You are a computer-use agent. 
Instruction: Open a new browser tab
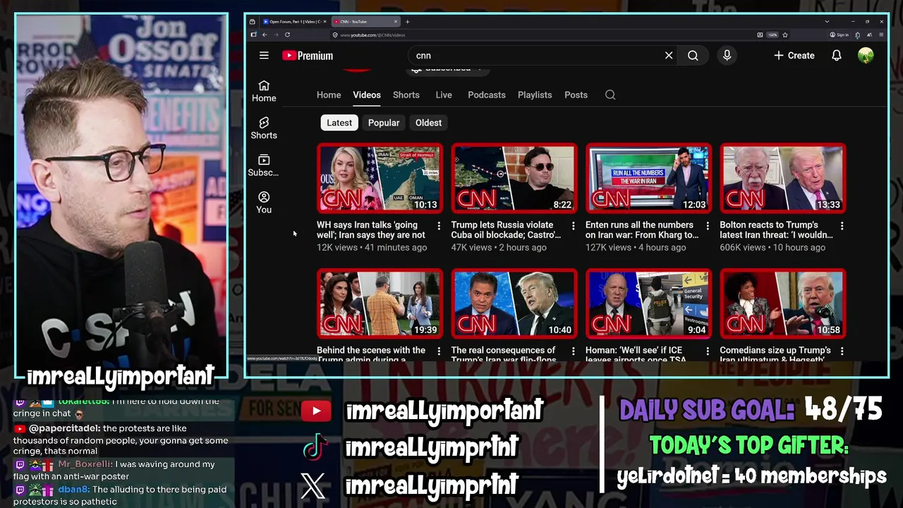coord(407,22)
